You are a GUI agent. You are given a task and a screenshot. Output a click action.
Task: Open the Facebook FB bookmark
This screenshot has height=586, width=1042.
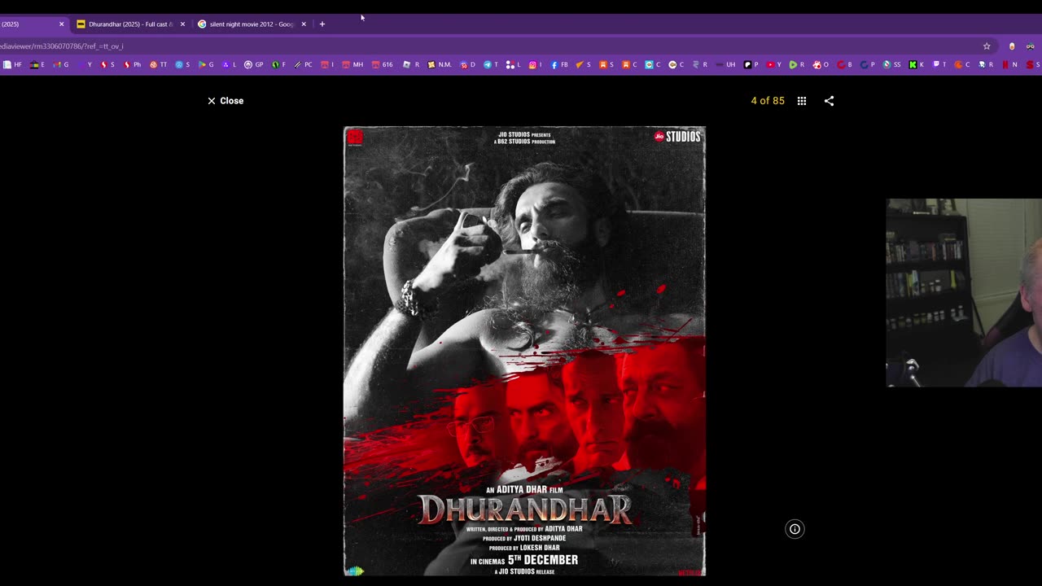pyautogui.click(x=560, y=64)
